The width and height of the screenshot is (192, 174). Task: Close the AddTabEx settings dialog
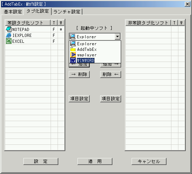tap(187, 4)
